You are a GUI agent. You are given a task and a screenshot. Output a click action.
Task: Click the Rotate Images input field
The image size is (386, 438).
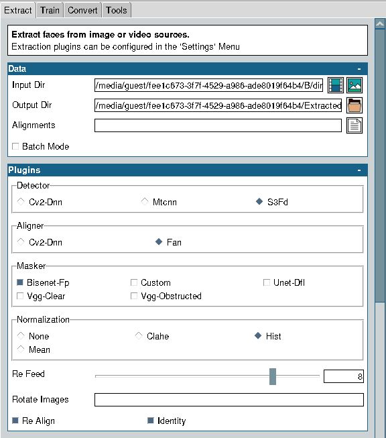pos(229,400)
